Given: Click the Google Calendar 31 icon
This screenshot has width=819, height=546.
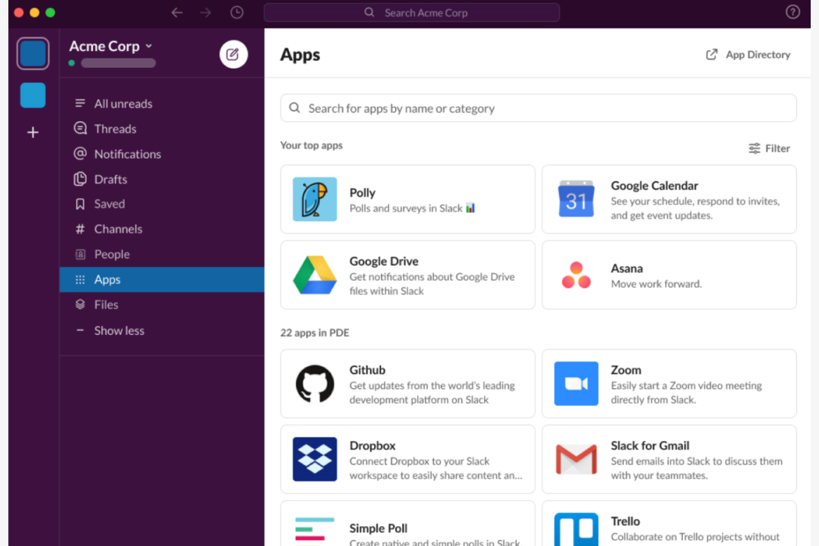Looking at the screenshot, I should 576,199.
